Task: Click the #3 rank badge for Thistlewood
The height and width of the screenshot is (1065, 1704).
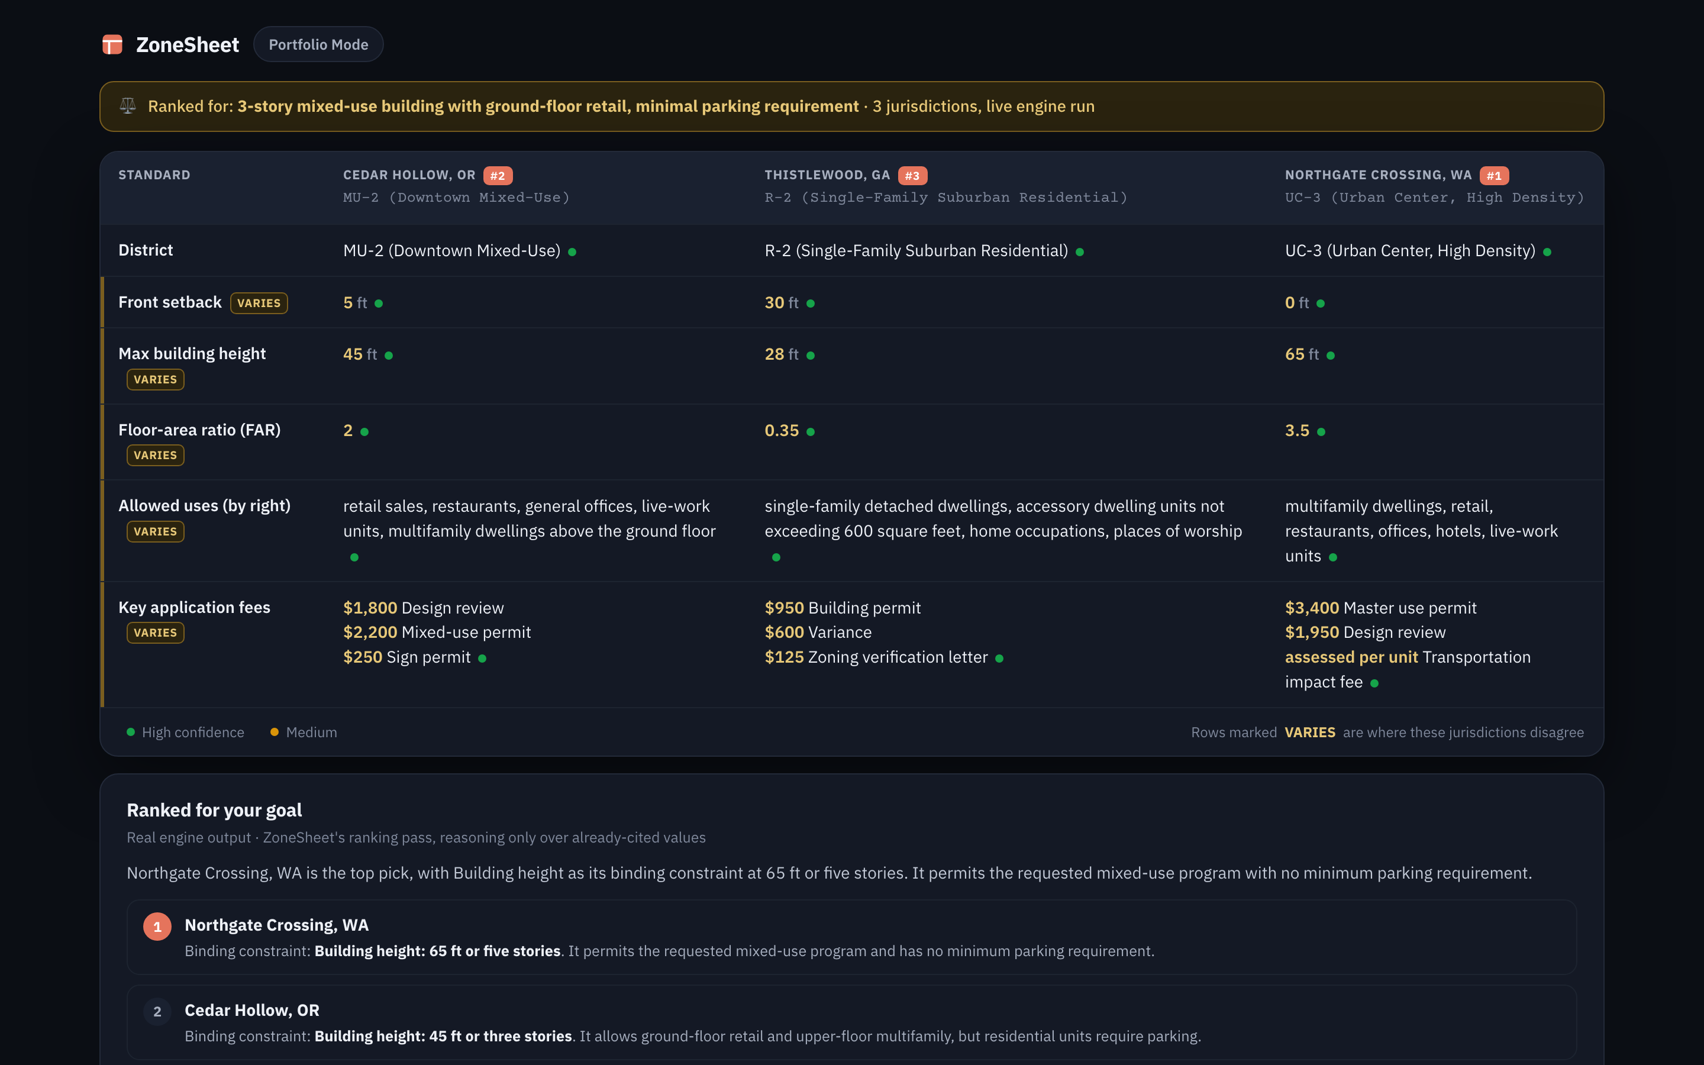Action: pyautogui.click(x=912, y=175)
